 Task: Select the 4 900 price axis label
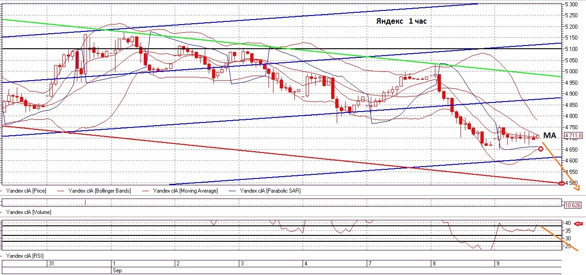(572, 94)
